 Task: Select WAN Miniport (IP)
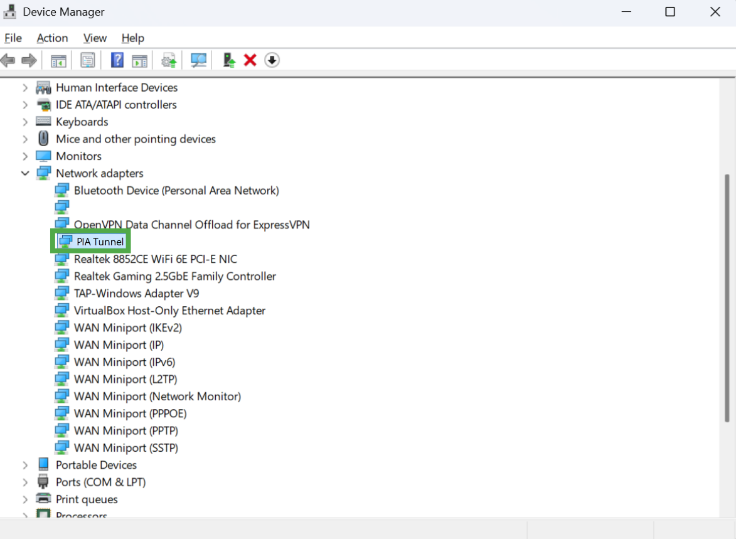click(x=119, y=344)
